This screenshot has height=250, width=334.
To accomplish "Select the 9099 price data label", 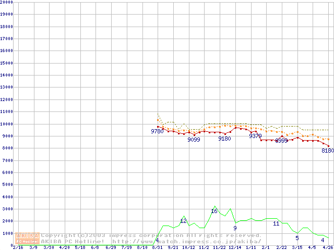I will (x=194, y=140).
